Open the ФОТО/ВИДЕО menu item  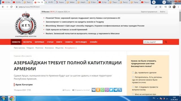pyautogui.click(x=81, y=42)
